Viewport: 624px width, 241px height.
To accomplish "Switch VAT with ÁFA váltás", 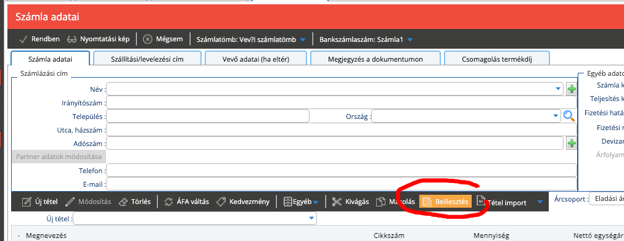I will pos(186,202).
